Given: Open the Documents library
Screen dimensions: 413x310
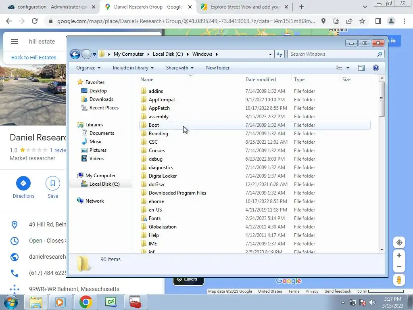Looking at the screenshot, I should click(x=102, y=133).
